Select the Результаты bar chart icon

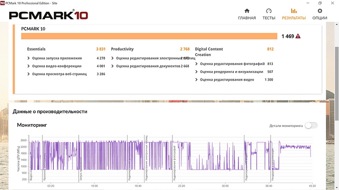(294, 11)
